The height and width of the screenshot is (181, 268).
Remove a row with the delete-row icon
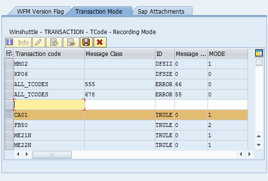71,42
